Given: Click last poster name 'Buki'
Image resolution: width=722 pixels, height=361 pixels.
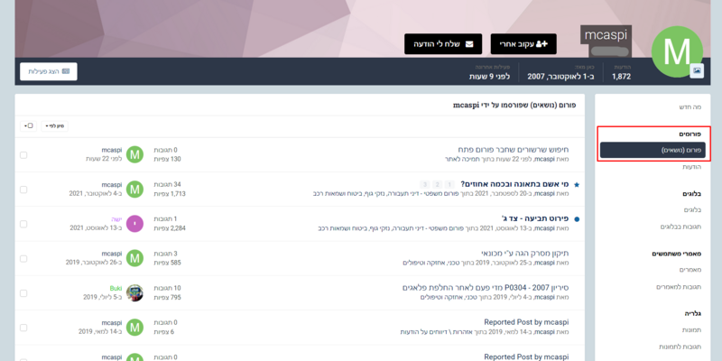Looking at the screenshot, I should click(x=116, y=288).
